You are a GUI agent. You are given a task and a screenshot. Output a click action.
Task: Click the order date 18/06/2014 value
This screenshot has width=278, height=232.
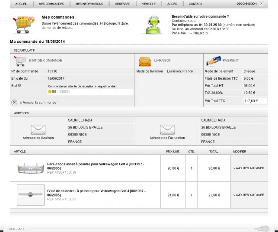point(56,78)
